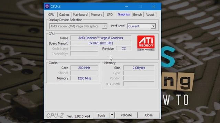Expand the Tools dropdown arrow
220x123 pixels.
[x=112, y=115]
